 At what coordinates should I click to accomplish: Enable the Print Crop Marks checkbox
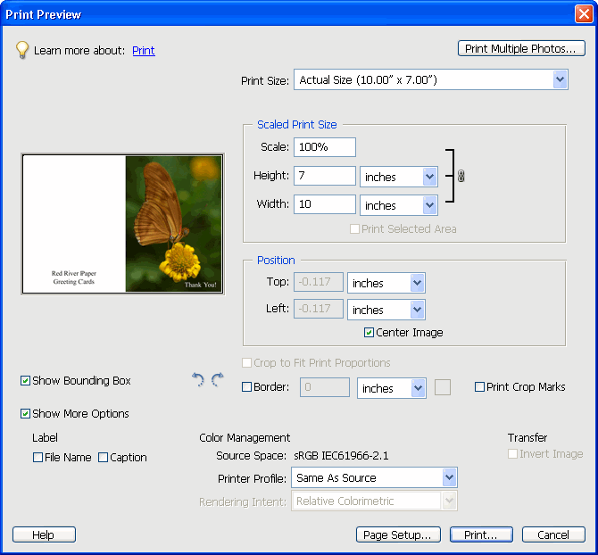[x=480, y=387]
